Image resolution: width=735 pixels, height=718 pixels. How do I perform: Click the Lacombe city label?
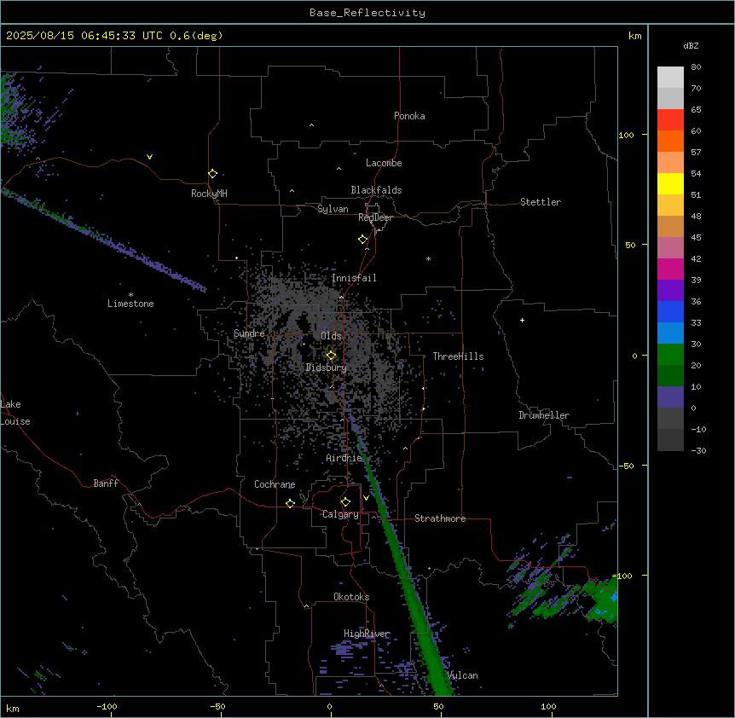click(384, 163)
